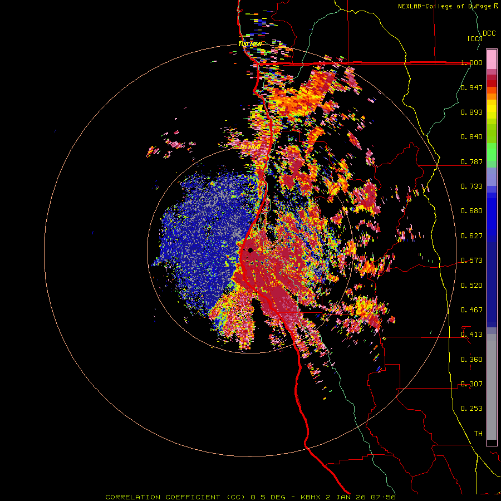
Task: Click the bright green segment of the color bar
Action: tap(492, 152)
